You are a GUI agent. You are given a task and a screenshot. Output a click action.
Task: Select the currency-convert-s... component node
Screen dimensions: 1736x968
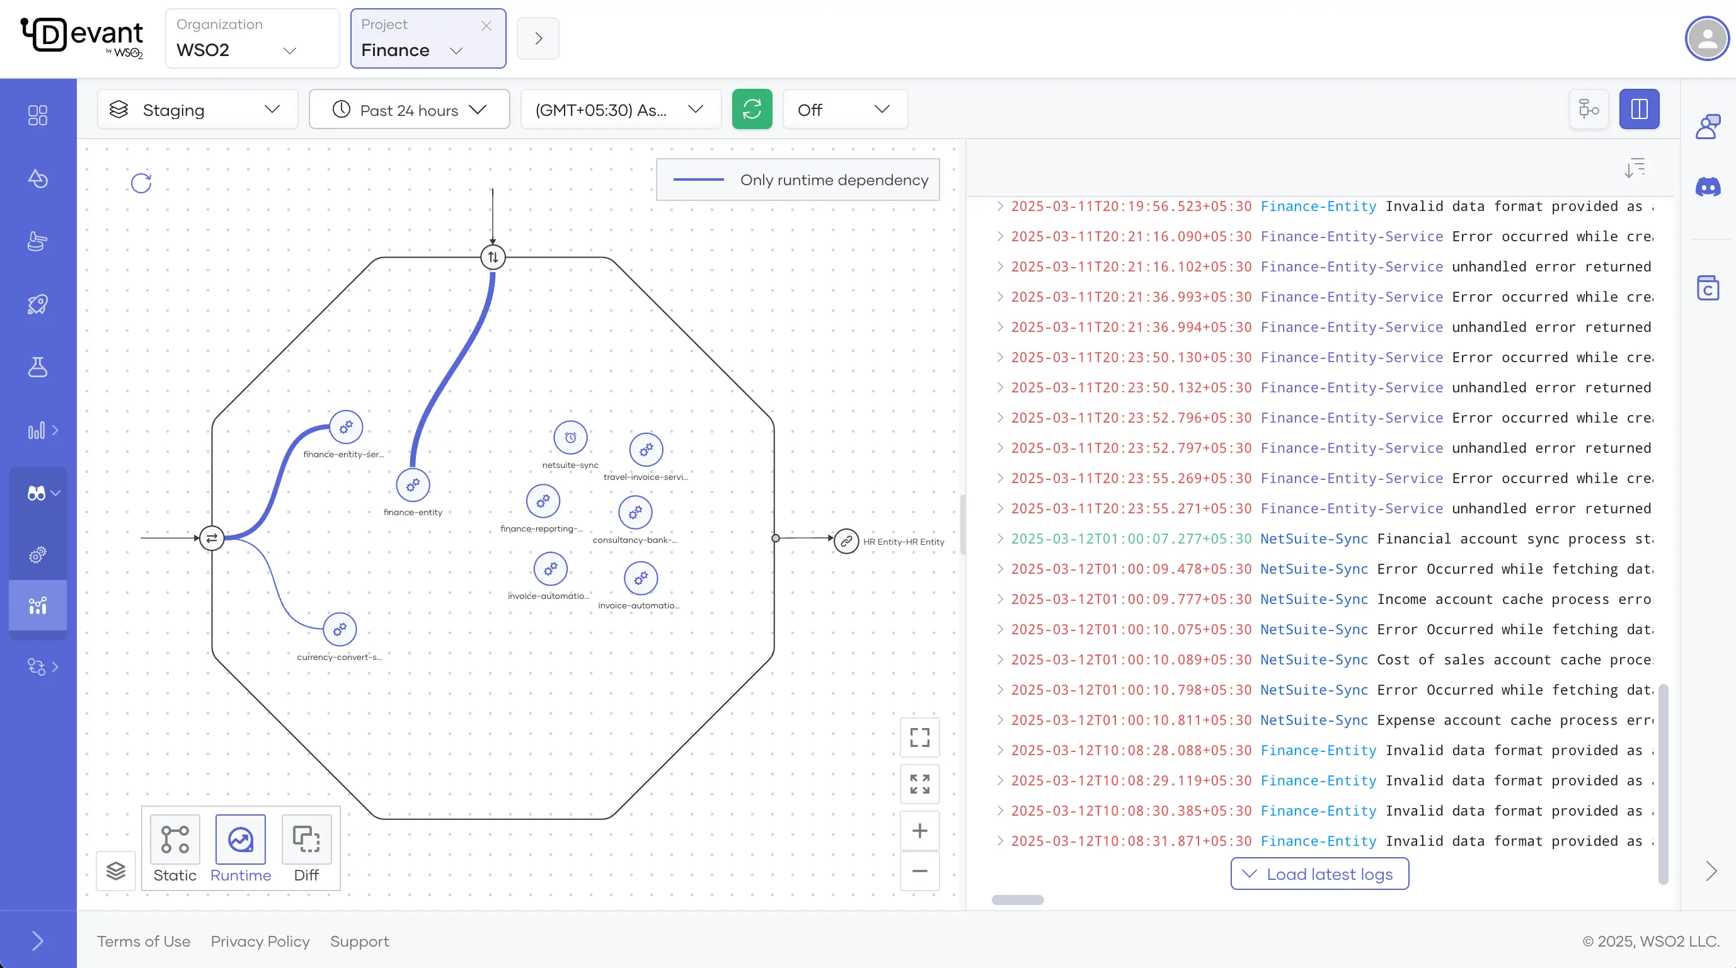340,630
